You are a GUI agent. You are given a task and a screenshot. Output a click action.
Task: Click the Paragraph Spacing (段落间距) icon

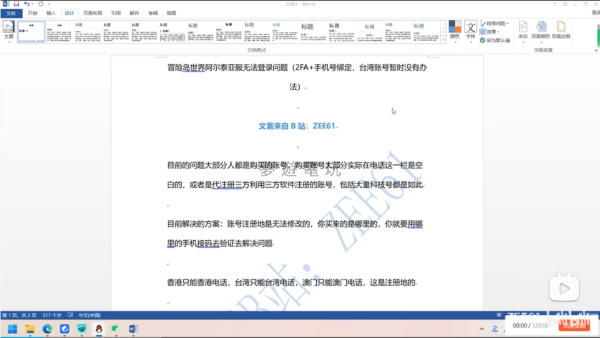click(483, 24)
